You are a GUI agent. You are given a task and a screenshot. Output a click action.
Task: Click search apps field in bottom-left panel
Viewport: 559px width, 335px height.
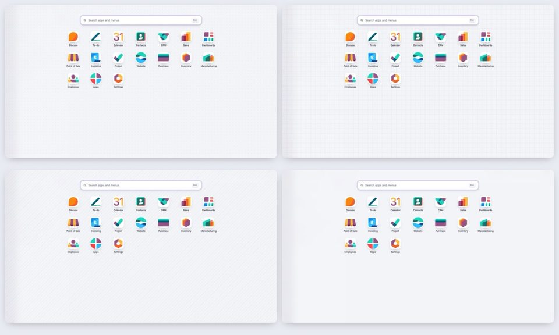click(141, 185)
